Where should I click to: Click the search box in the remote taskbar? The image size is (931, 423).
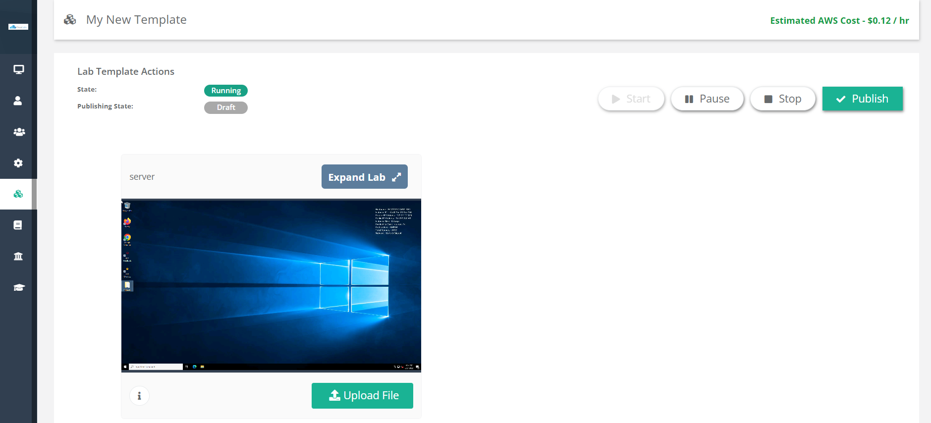pos(156,367)
